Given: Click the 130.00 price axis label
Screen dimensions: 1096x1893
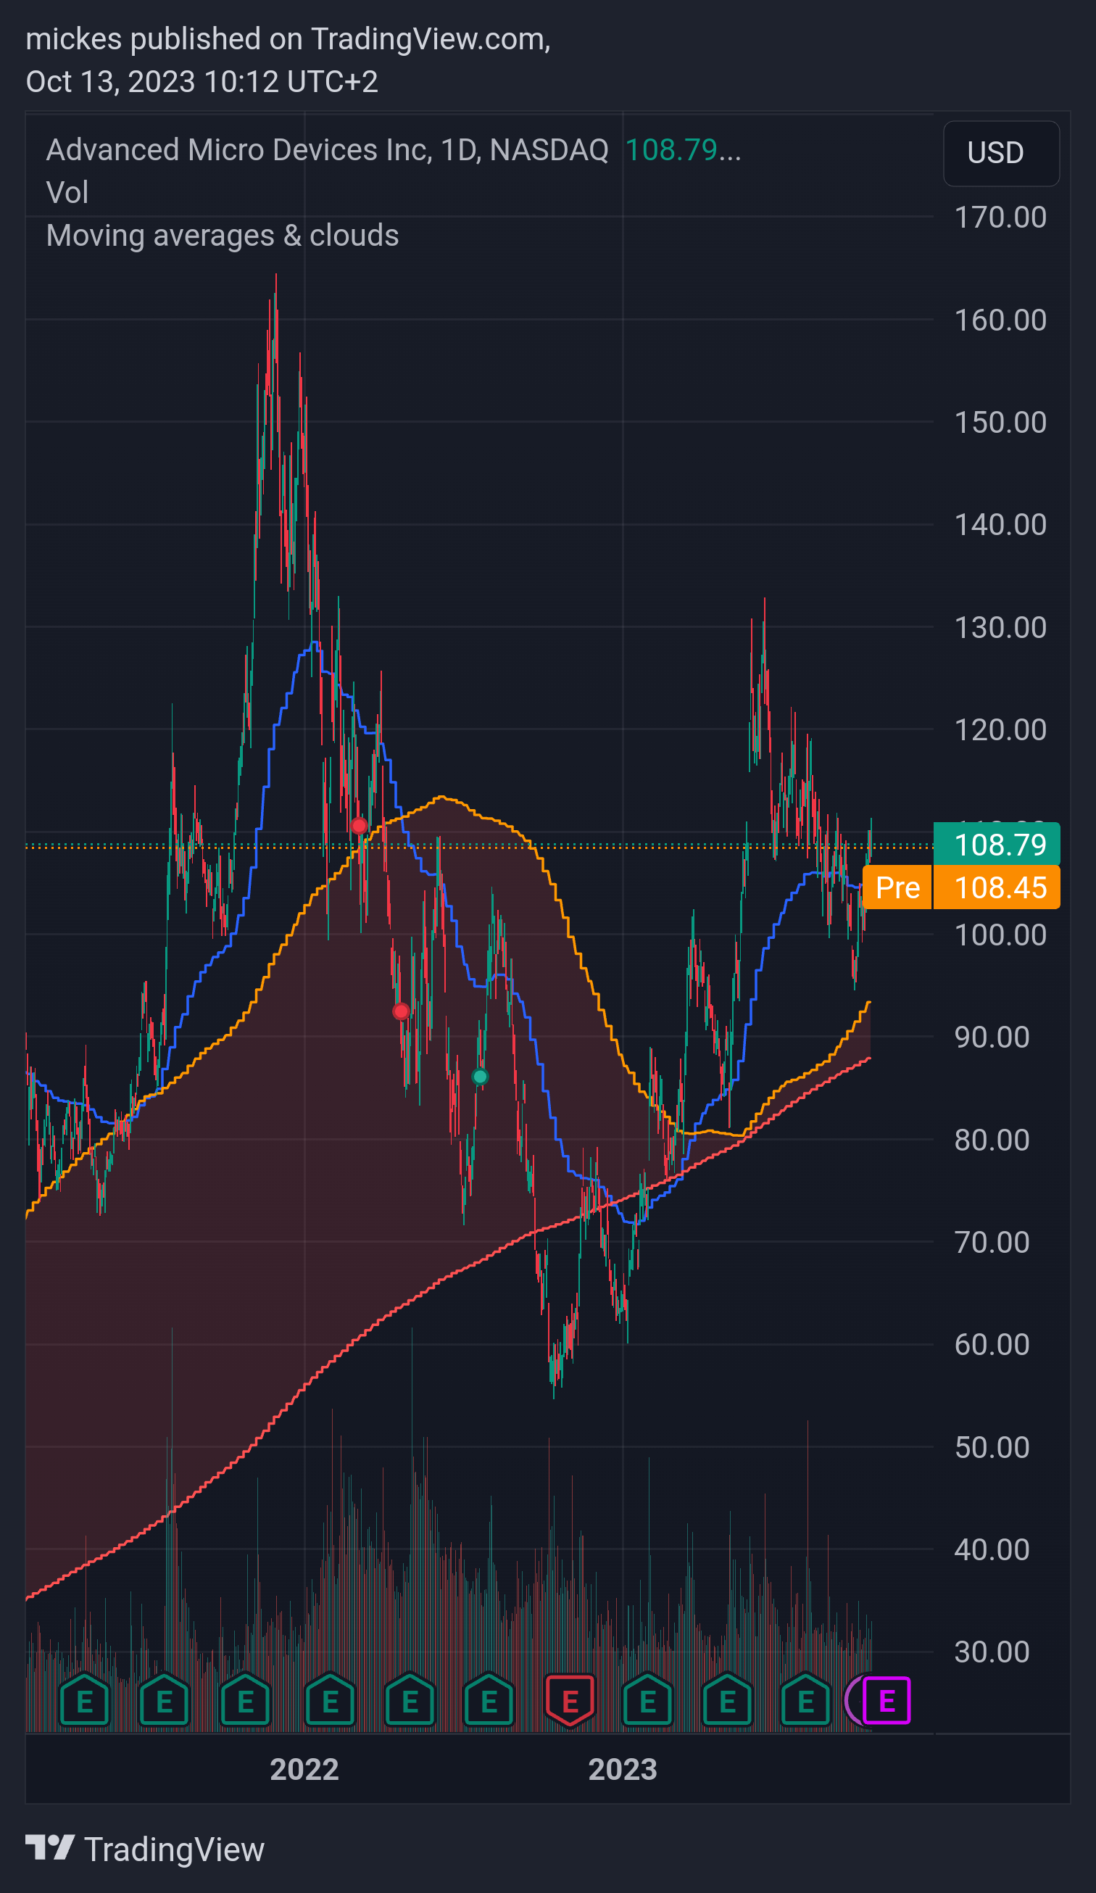Looking at the screenshot, I should point(1000,627).
